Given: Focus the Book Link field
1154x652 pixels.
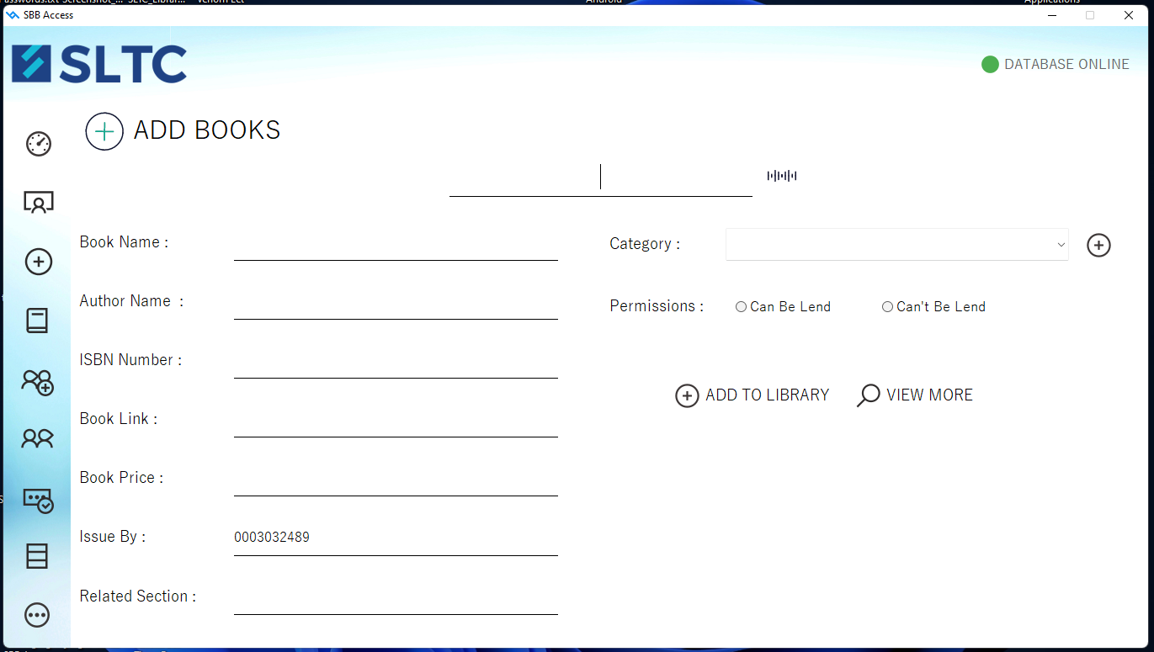Looking at the screenshot, I should point(396,421).
